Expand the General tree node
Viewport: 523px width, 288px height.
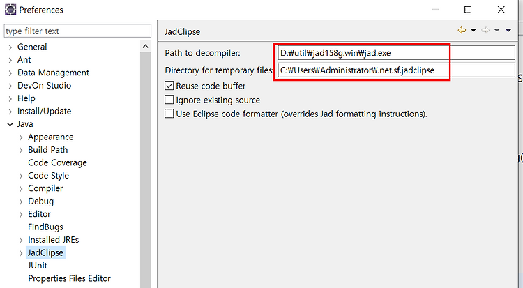coord(10,47)
